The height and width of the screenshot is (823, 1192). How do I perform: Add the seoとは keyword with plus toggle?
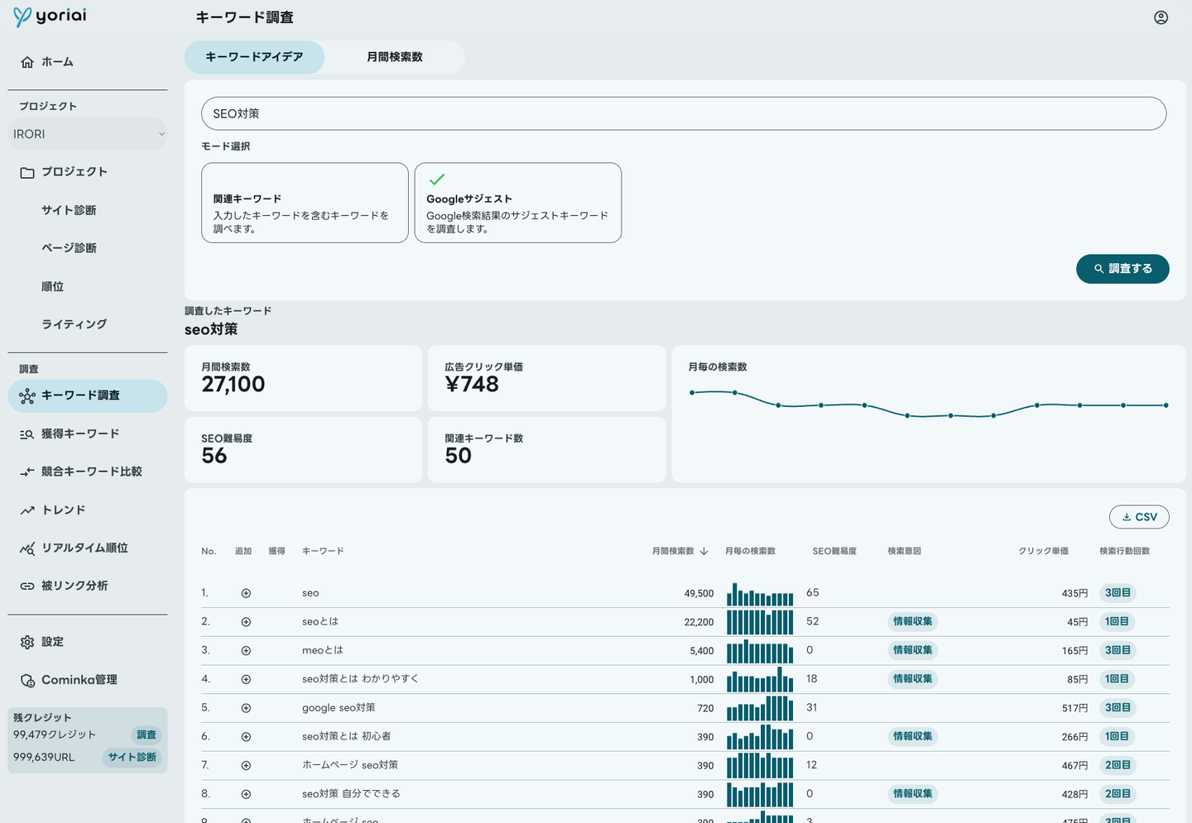(x=246, y=622)
